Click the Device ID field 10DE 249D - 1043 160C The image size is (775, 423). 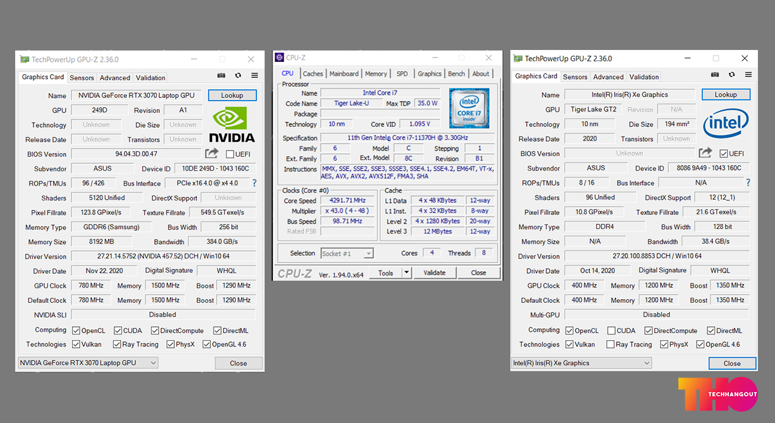click(x=216, y=169)
